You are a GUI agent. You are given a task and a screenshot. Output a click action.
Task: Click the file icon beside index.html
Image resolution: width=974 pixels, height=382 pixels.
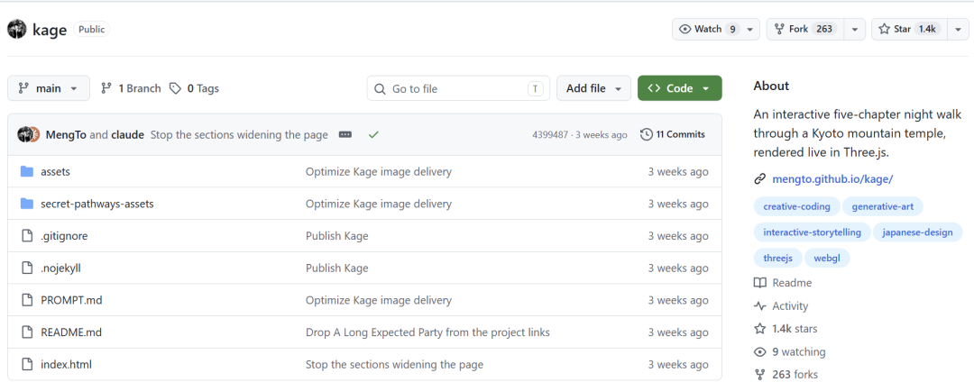pos(27,365)
